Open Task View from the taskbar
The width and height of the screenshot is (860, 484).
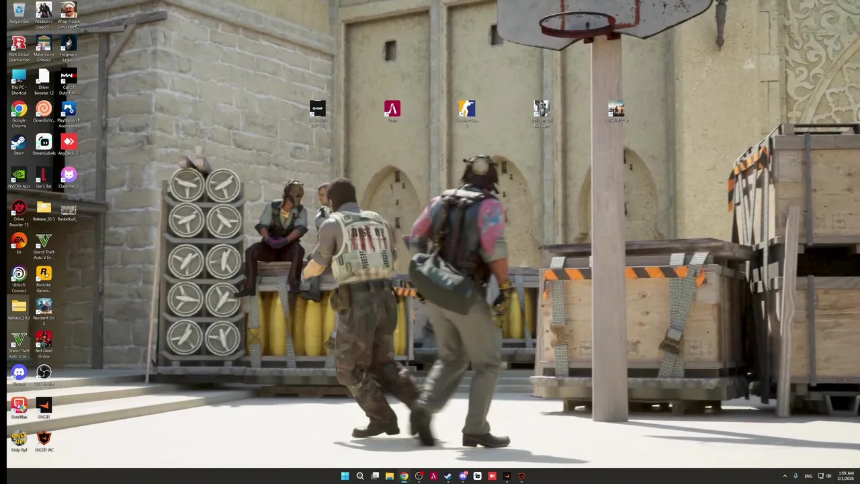pyautogui.click(x=375, y=476)
